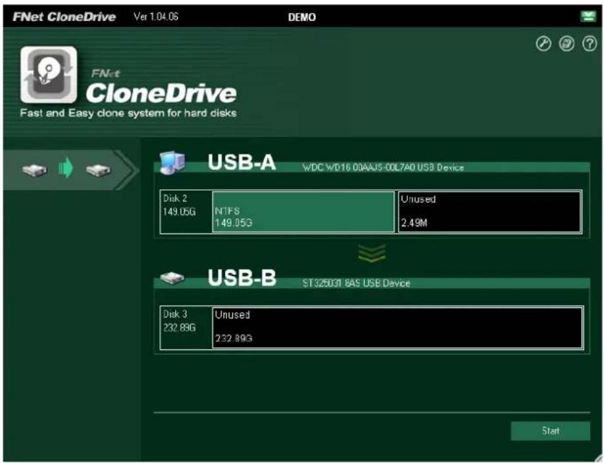The height and width of the screenshot is (463, 604).
Task: Click the CloneDrive hard disk logo
Action: pyautogui.click(x=49, y=74)
